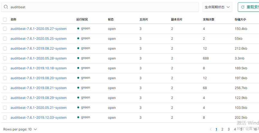Check the box for auditbeat-7.6.1-2020.05.25-system
The width and height of the screenshot is (259, 133).
pos(5,39)
